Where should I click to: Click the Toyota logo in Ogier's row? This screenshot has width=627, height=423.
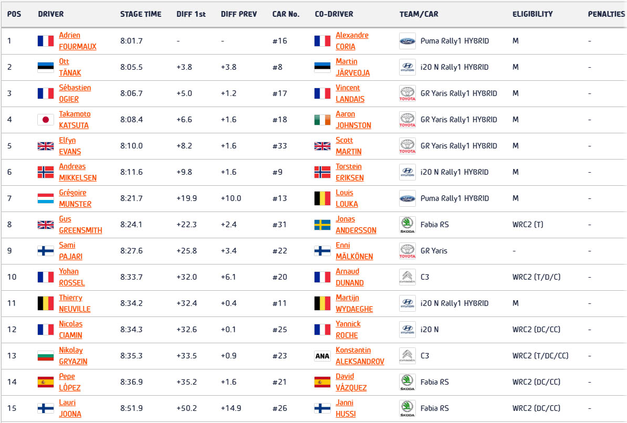[x=407, y=93]
